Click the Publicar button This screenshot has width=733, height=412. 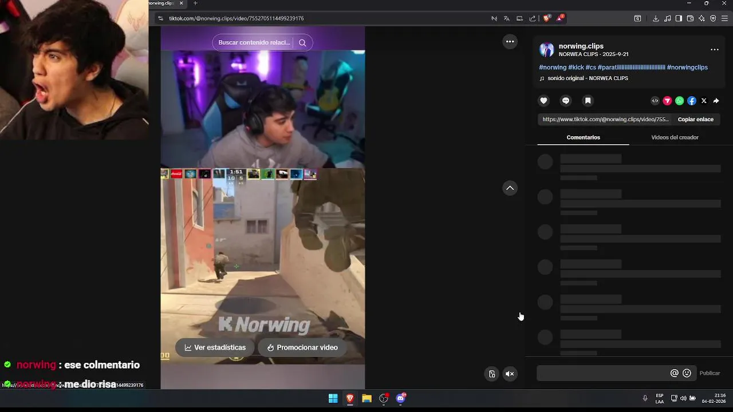pos(710,373)
